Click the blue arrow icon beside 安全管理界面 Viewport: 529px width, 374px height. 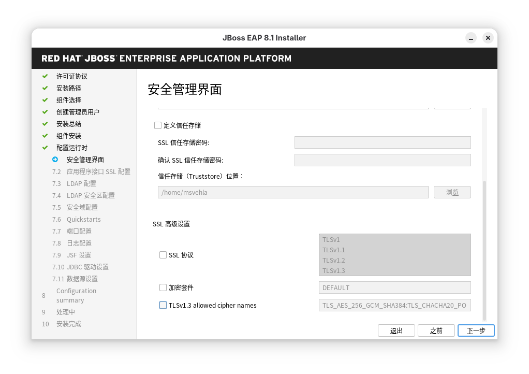click(x=55, y=160)
